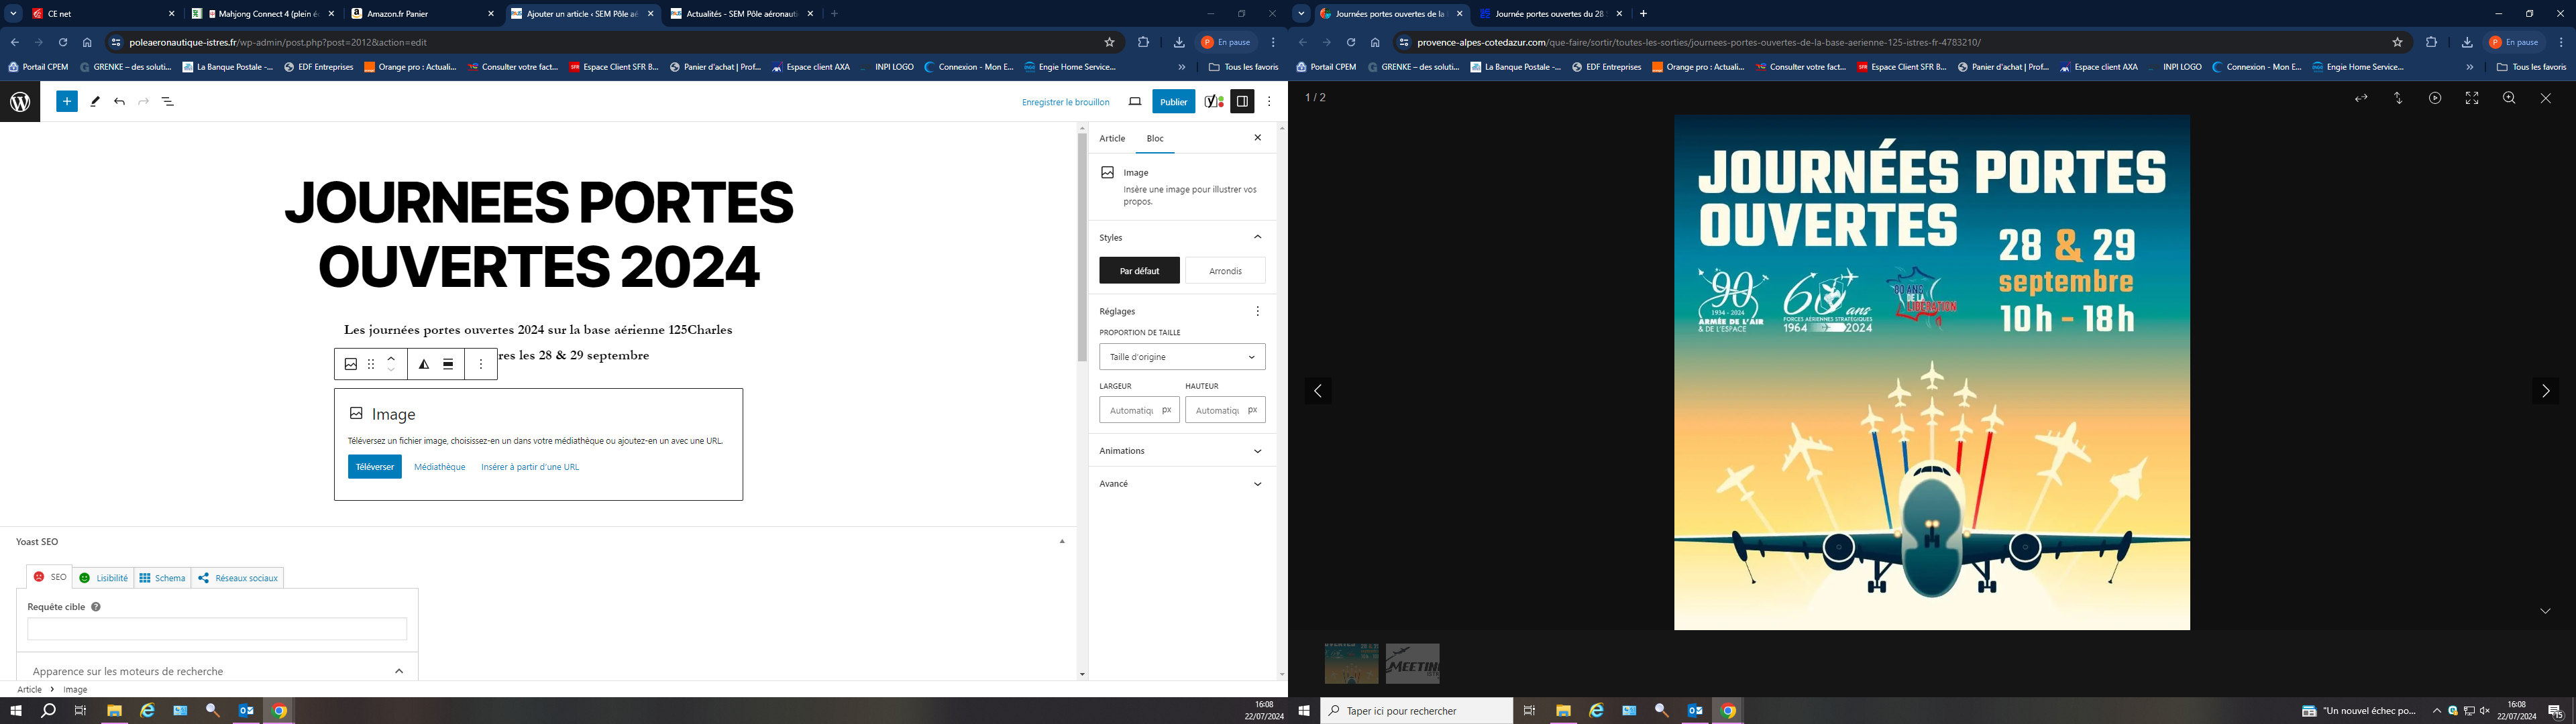2576x724 pixels.
Task: Open the WordPress logo menu
Action: (20, 102)
